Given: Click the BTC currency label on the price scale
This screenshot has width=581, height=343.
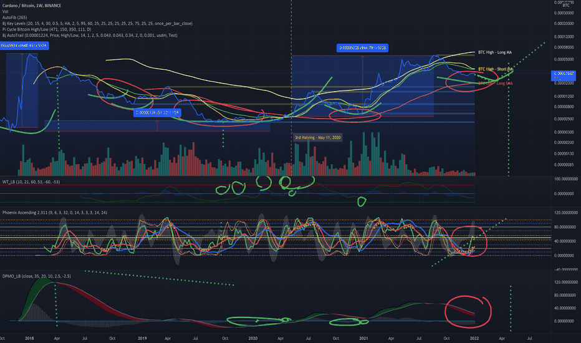Looking at the screenshot, I should pos(566,5).
